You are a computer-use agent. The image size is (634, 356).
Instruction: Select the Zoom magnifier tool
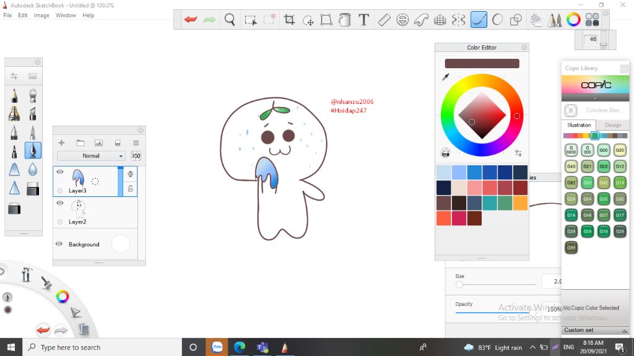click(x=230, y=19)
